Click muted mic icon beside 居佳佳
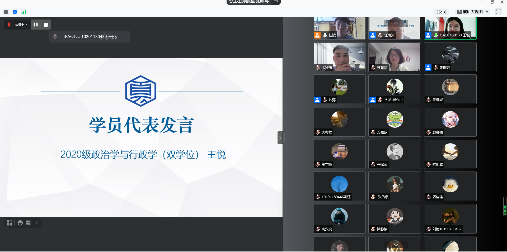This screenshot has width=507, height=252. tap(429, 197)
